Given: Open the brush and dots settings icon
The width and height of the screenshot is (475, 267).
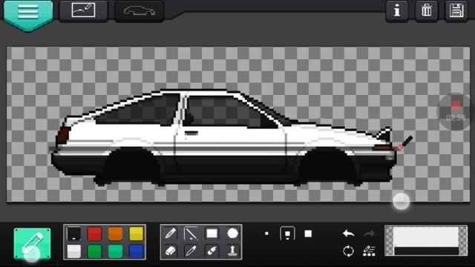Looking at the screenshot, I should [369, 251].
